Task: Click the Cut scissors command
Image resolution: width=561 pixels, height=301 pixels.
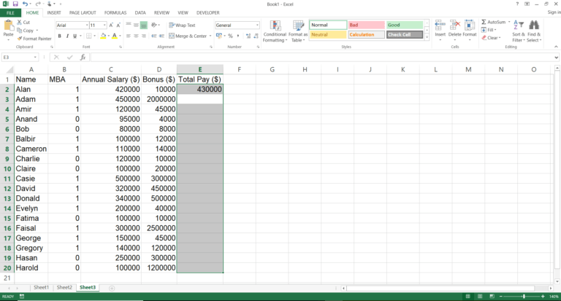Action: coord(23,22)
